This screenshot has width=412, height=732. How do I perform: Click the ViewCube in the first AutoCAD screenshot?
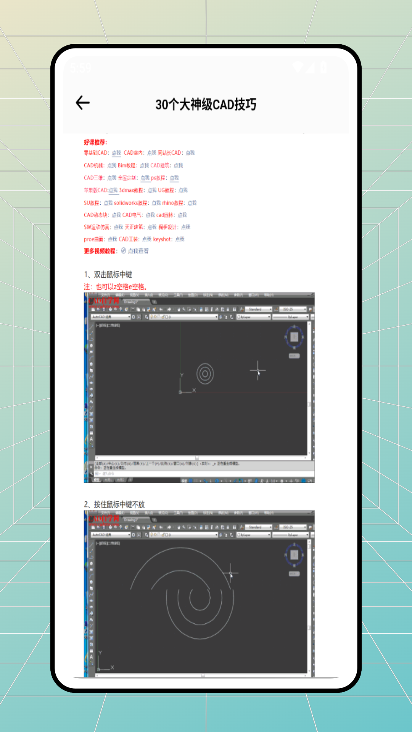pyautogui.click(x=294, y=337)
